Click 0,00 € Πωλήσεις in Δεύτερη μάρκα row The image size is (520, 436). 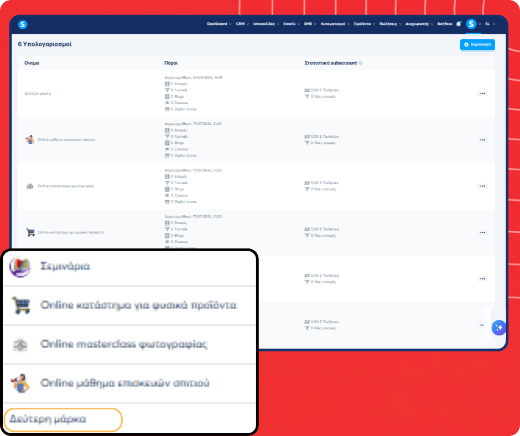(x=325, y=90)
